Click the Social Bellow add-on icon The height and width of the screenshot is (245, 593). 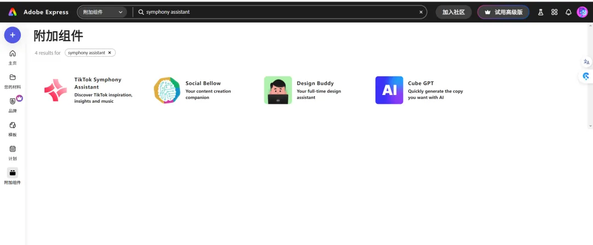tap(167, 90)
